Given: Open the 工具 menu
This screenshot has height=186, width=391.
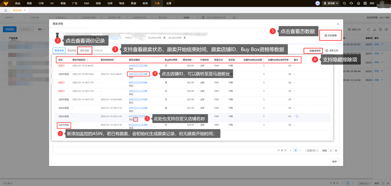Looking at the screenshot, I should 157,3.
